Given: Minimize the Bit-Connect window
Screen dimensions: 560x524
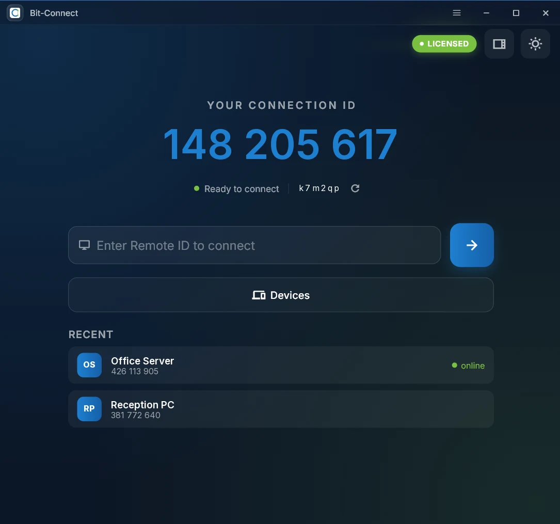Looking at the screenshot, I should 486,13.
